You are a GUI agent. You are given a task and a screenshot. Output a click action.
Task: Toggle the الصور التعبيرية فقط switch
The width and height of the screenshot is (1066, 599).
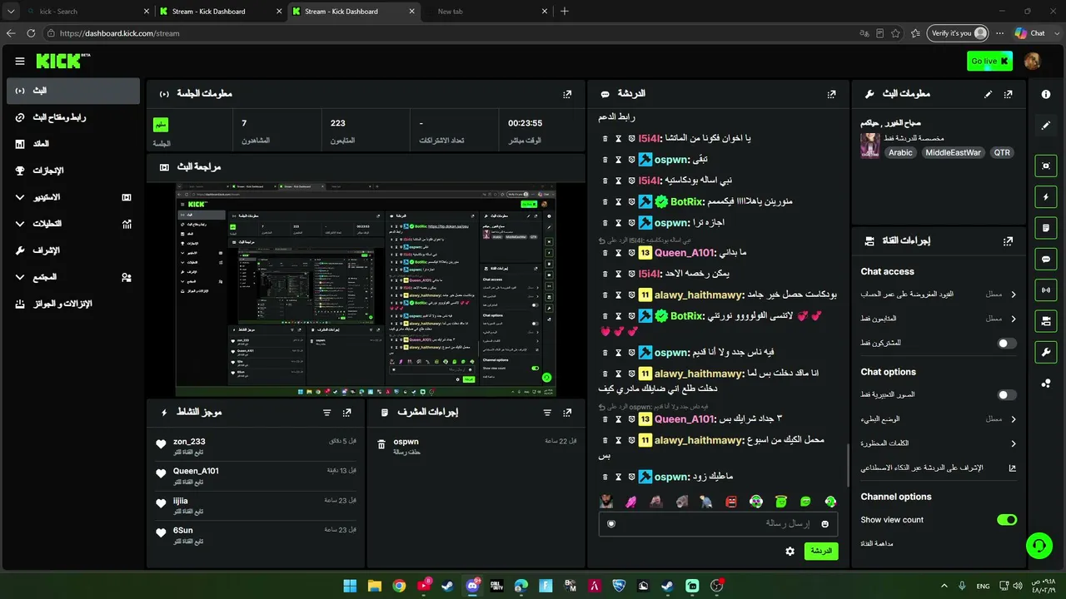pos(1007,395)
